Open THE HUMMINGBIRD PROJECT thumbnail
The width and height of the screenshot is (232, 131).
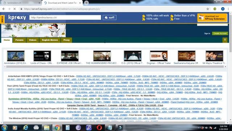[102, 56]
